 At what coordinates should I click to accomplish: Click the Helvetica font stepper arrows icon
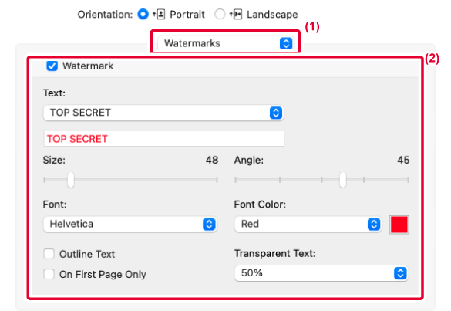coord(209,224)
